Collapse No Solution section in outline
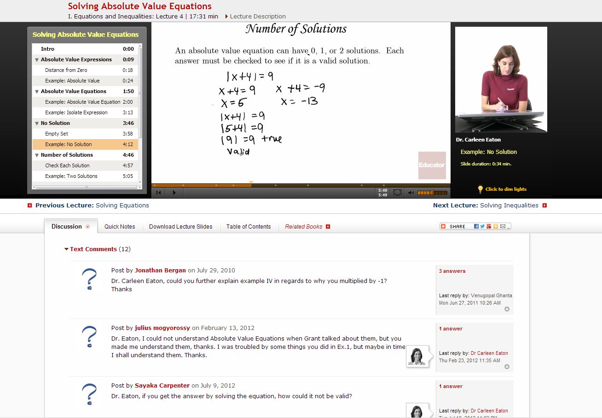Image resolution: width=602 pixels, height=418 pixels. pos(37,123)
